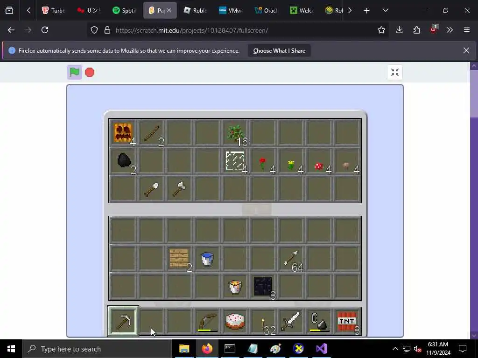Open tracking protection shield icon

coord(94,30)
